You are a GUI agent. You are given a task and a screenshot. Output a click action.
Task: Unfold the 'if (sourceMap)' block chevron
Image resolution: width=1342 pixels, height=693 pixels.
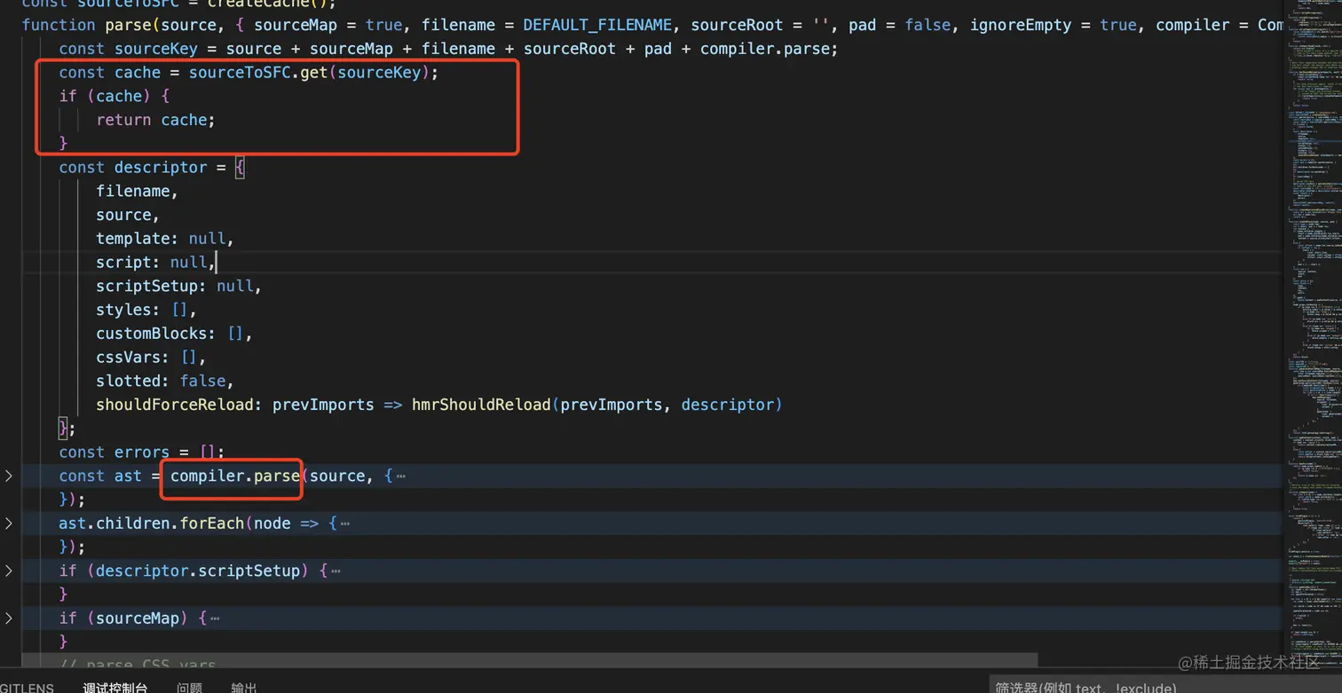click(x=9, y=618)
